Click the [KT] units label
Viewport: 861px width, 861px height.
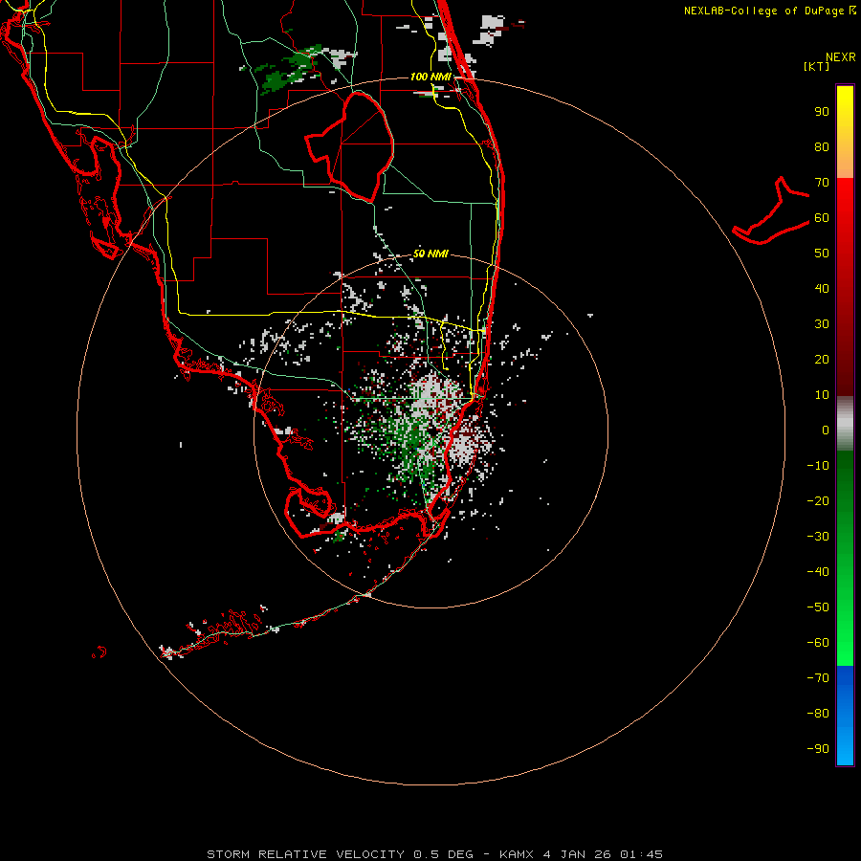(817, 66)
